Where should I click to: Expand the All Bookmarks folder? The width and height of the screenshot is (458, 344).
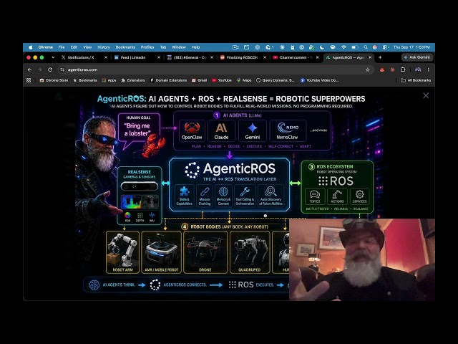(x=416, y=80)
